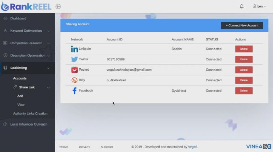Click account name Sachin
The width and height of the screenshot is (273, 152).
coord(176,49)
